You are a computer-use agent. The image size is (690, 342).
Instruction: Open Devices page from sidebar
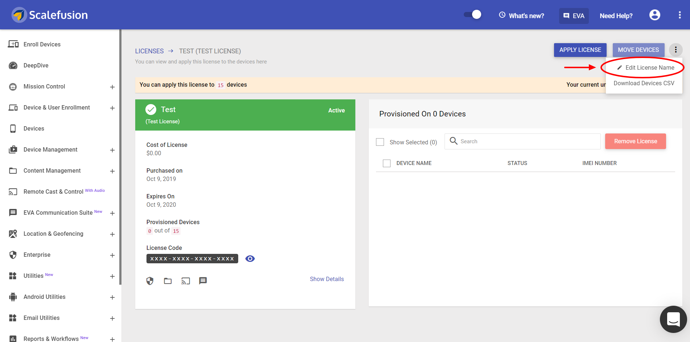point(34,128)
